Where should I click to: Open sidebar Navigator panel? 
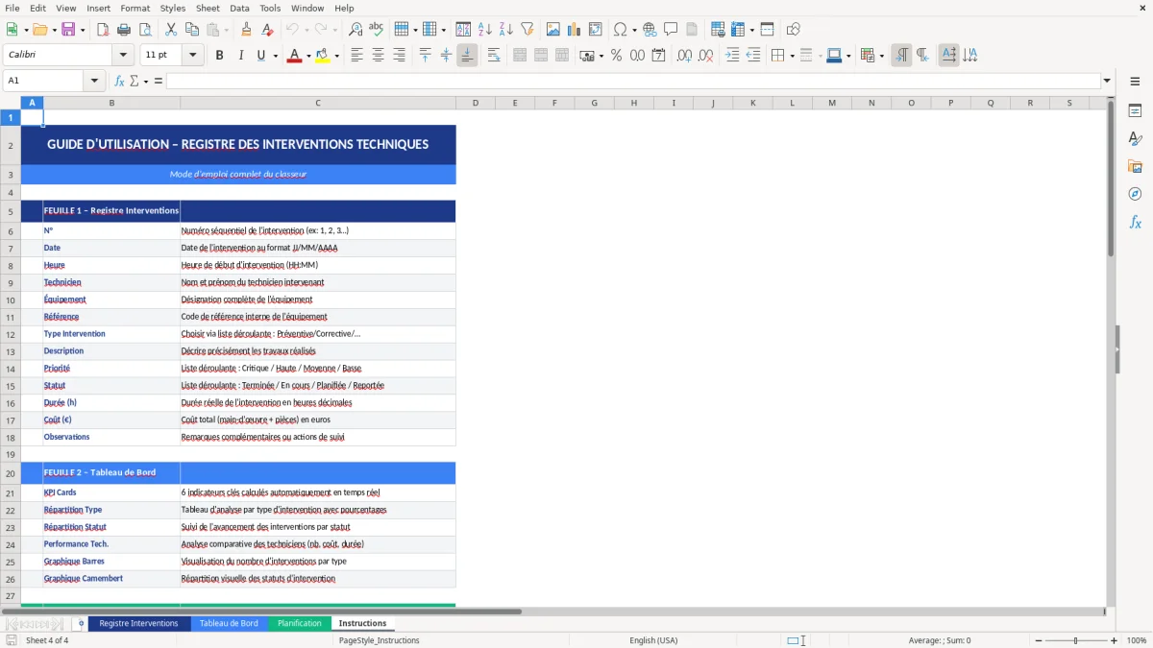click(1135, 195)
